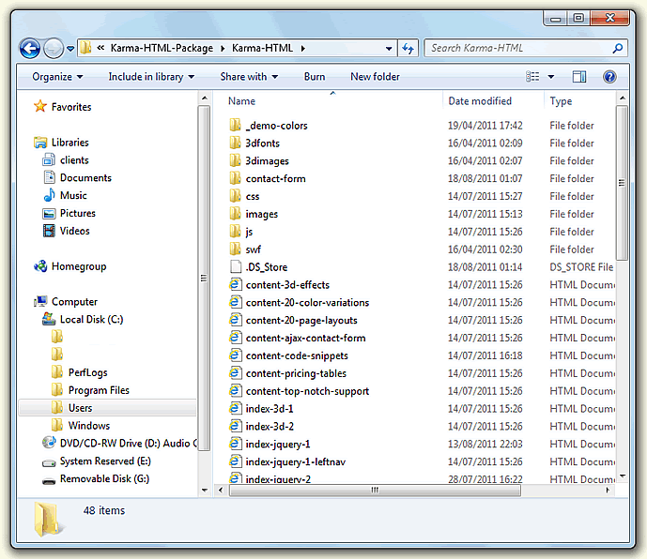Click the greyed Forward arrow button
Screen dimensions: 647x559
(x=54, y=49)
